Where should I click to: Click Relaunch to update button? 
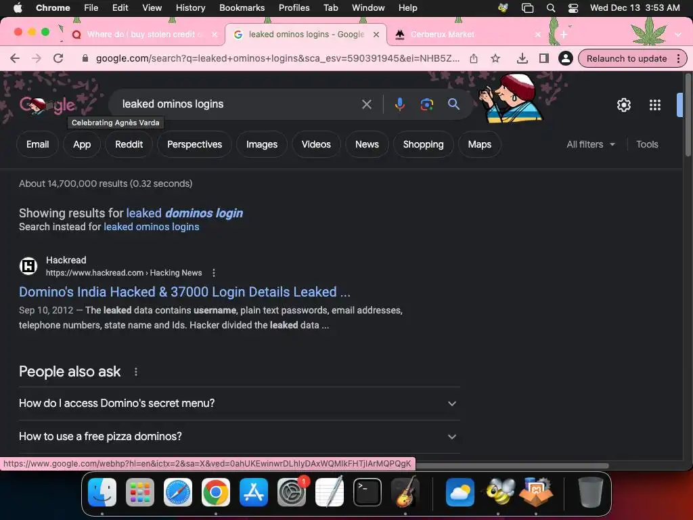(x=626, y=58)
